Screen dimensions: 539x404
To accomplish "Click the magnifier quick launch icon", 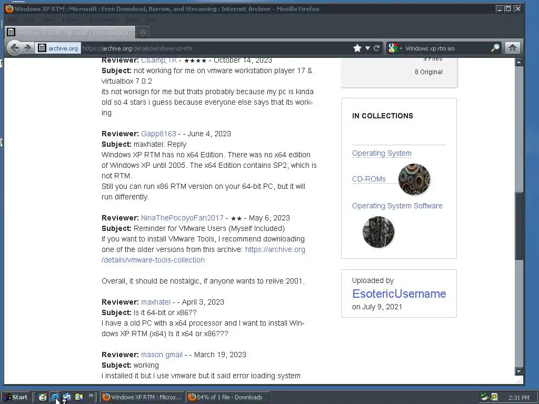I will pyautogui.click(x=79, y=397).
